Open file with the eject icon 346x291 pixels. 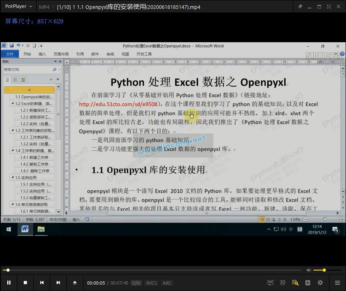(74, 283)
